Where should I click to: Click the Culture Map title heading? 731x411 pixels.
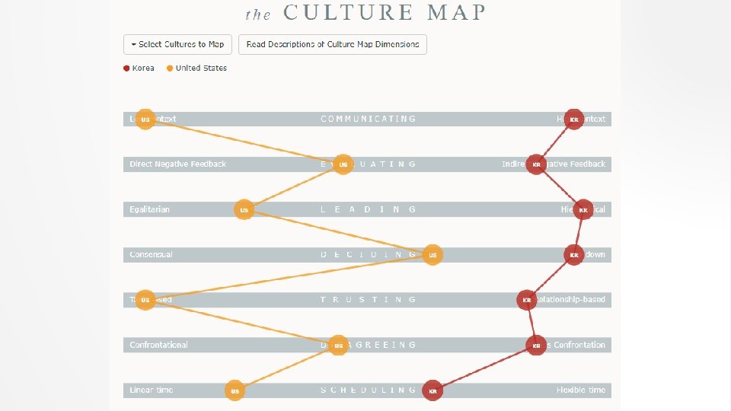pos(365,13)
